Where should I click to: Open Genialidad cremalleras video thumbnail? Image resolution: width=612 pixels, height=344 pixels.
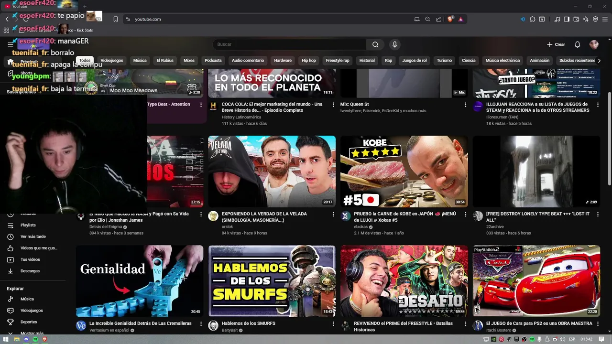tap(140, 281)
